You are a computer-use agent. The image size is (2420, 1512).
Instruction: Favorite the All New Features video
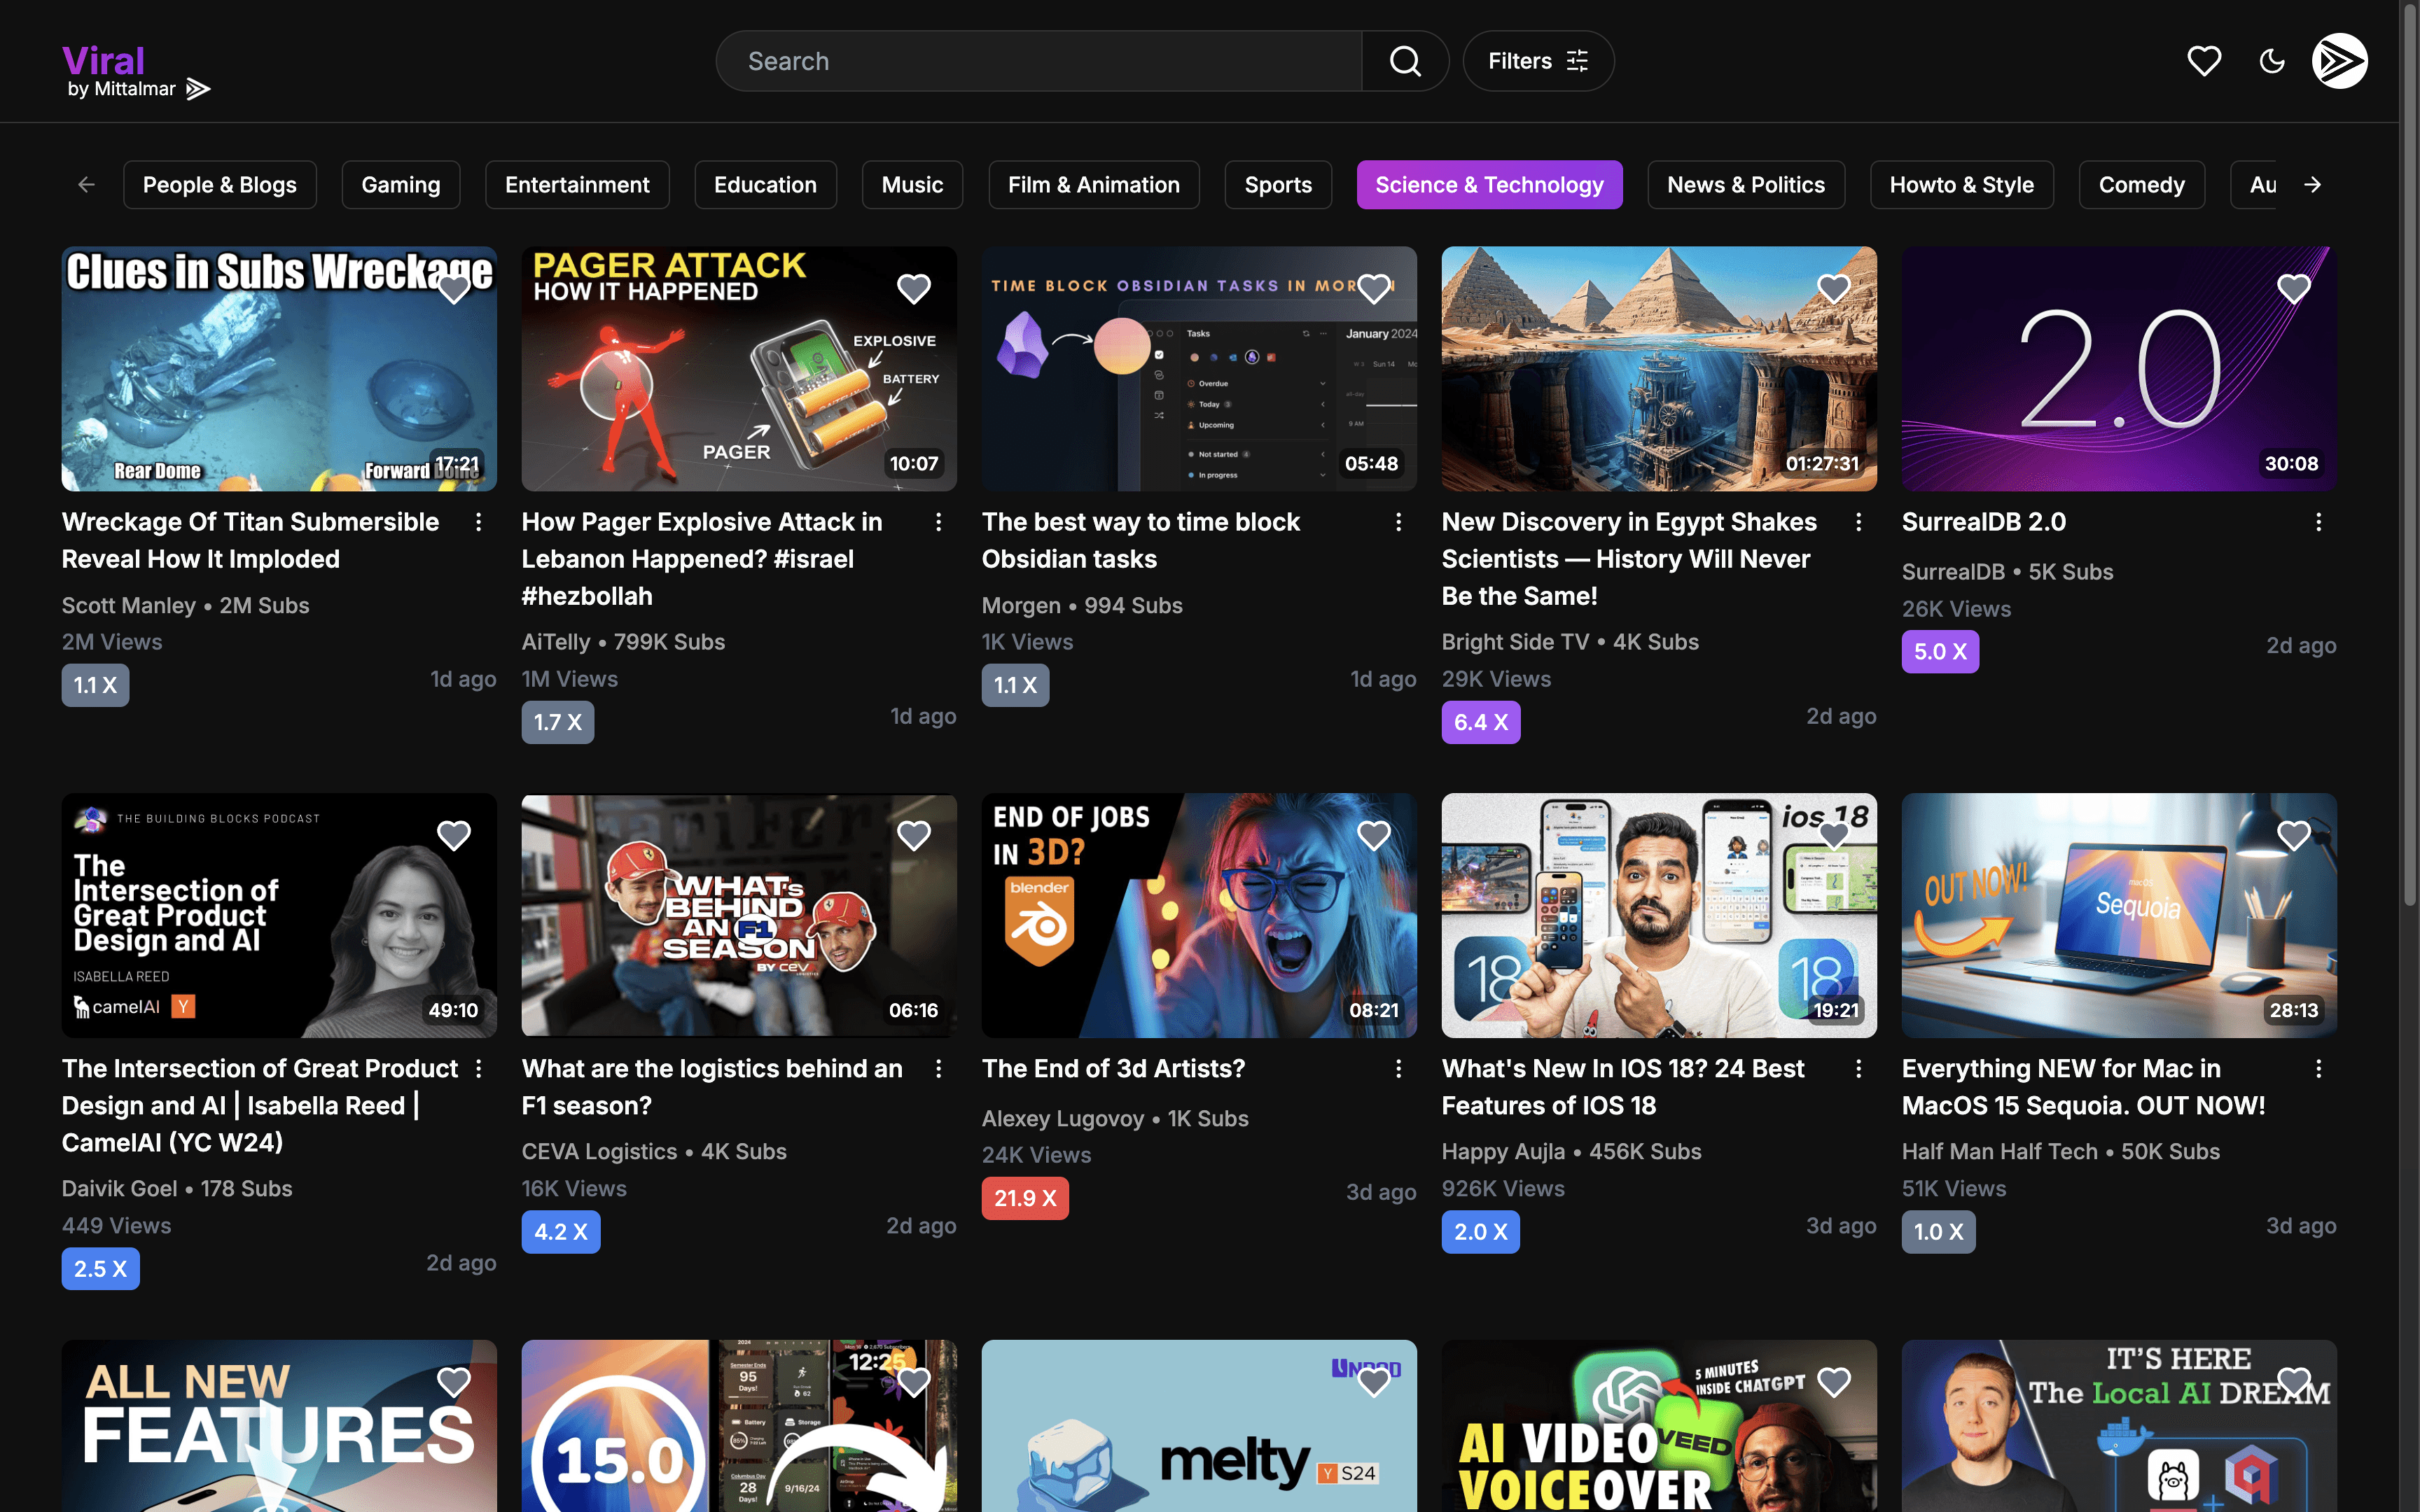click(454, 1382)
